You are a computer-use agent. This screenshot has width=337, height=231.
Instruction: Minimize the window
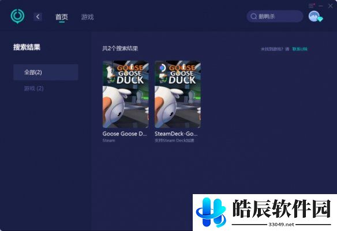click(321, 6)
